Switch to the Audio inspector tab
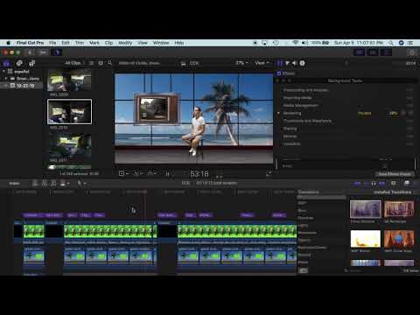Image resolution: width=420 pixels, height=315 pixels. pyautogui.click(x=295, y=63)
